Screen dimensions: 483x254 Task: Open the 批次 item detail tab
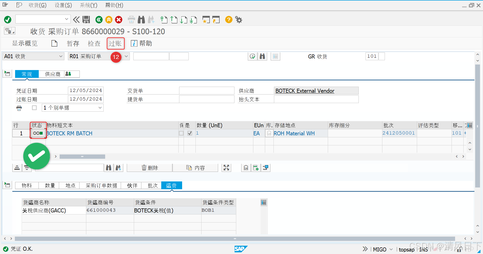[x=153, y=185]
